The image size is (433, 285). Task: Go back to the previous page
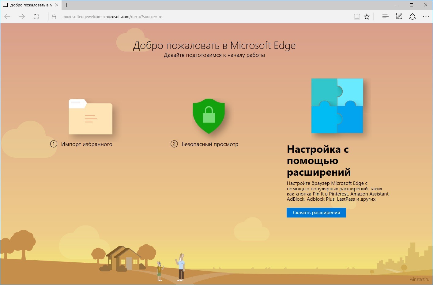(7, 16)
